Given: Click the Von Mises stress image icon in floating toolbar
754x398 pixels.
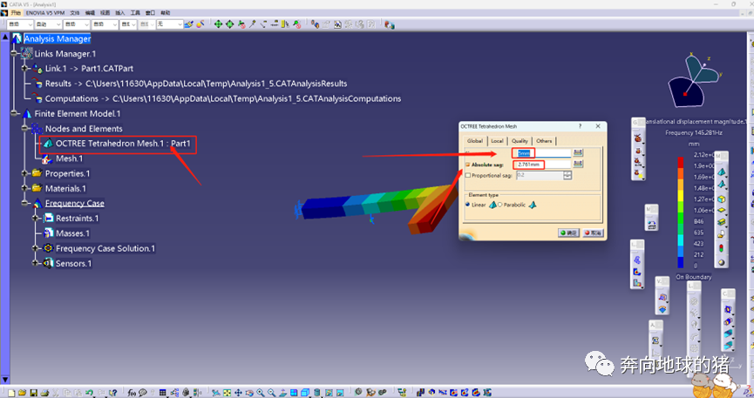Looking at the screenshot, I should [x=636, y=272].
